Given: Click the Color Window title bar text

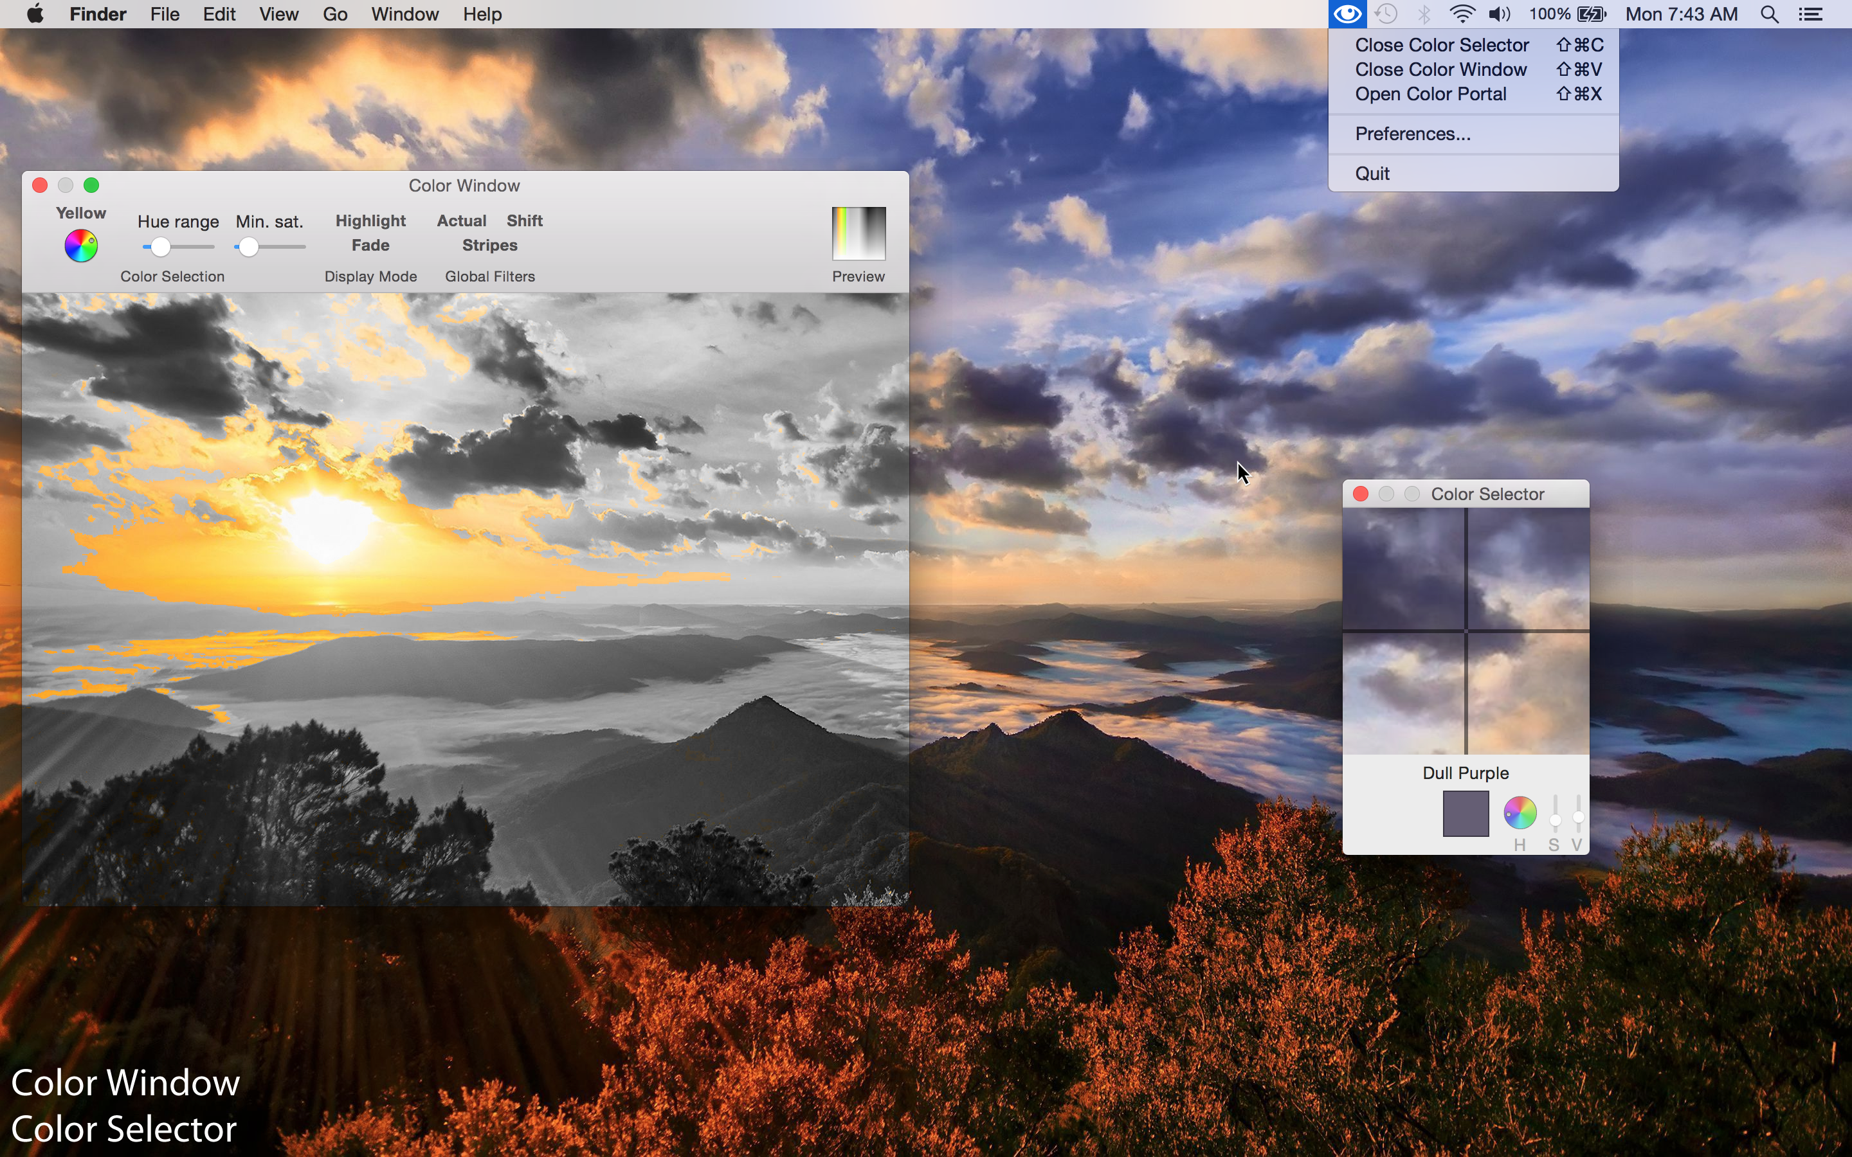Looking at the screenshot, I should tap(464, 186).
